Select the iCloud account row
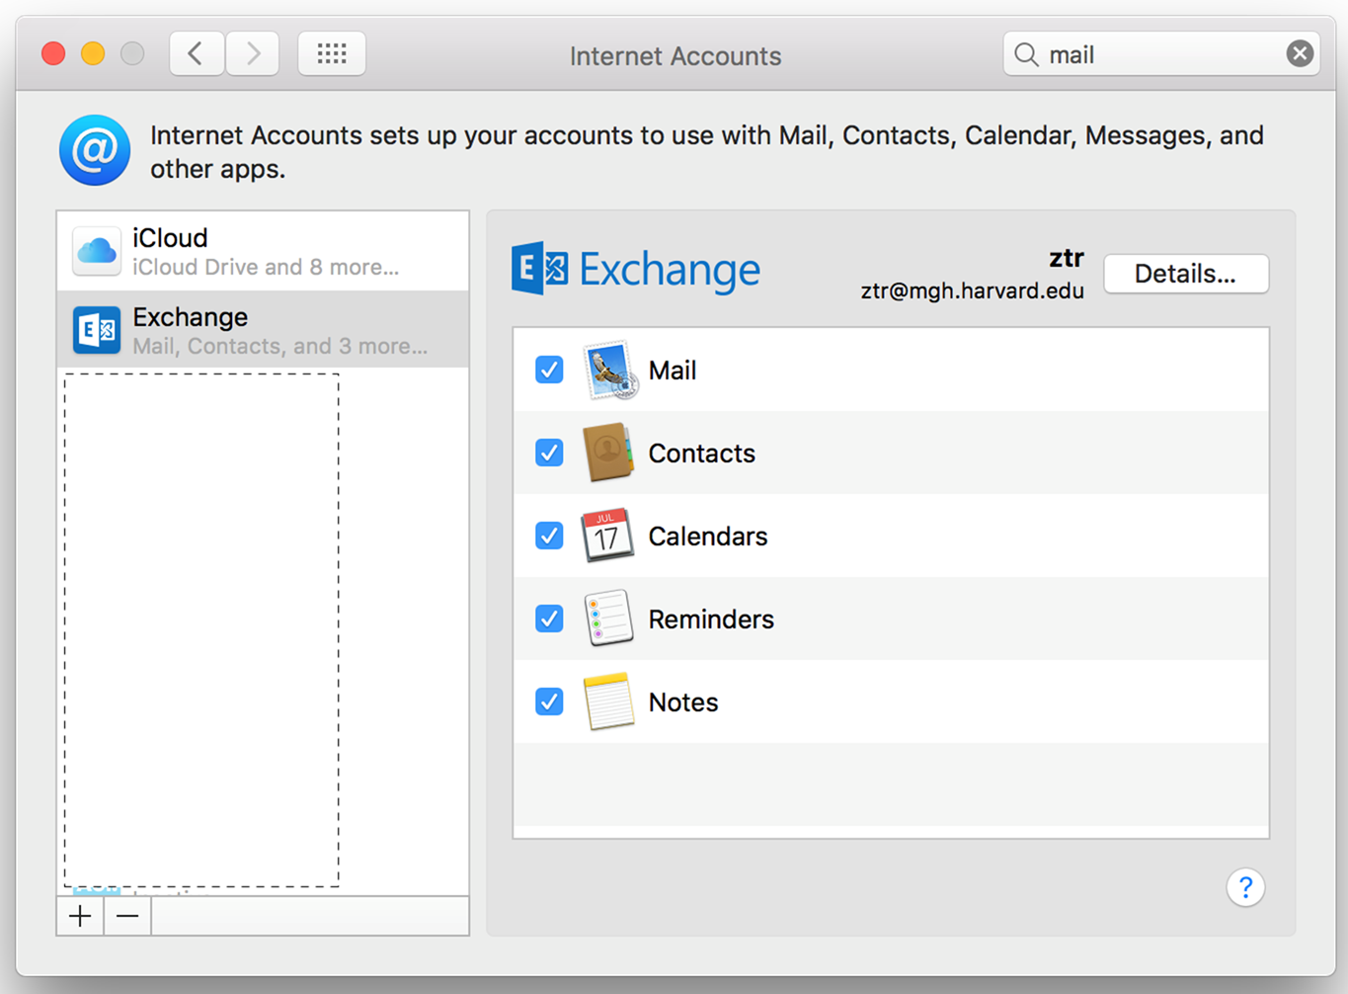 coord(263,251)
